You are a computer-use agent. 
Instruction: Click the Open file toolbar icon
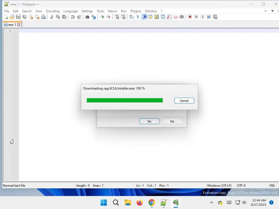[x=12, y=17]
